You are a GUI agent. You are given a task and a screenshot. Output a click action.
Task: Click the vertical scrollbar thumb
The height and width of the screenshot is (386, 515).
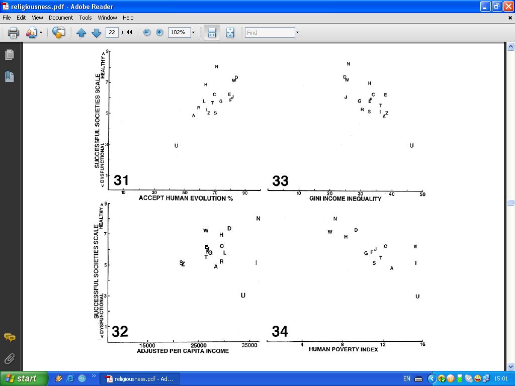coord(510,203)
